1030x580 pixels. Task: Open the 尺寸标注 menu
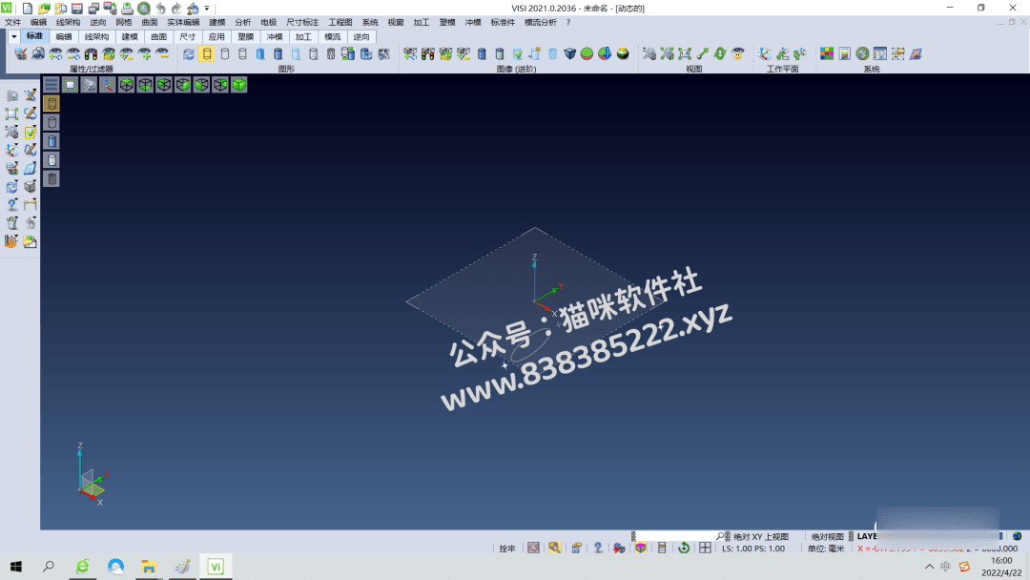(302, 22)
